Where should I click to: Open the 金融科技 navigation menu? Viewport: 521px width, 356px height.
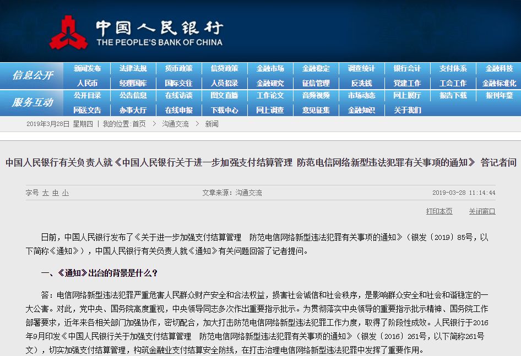[498, 68]
